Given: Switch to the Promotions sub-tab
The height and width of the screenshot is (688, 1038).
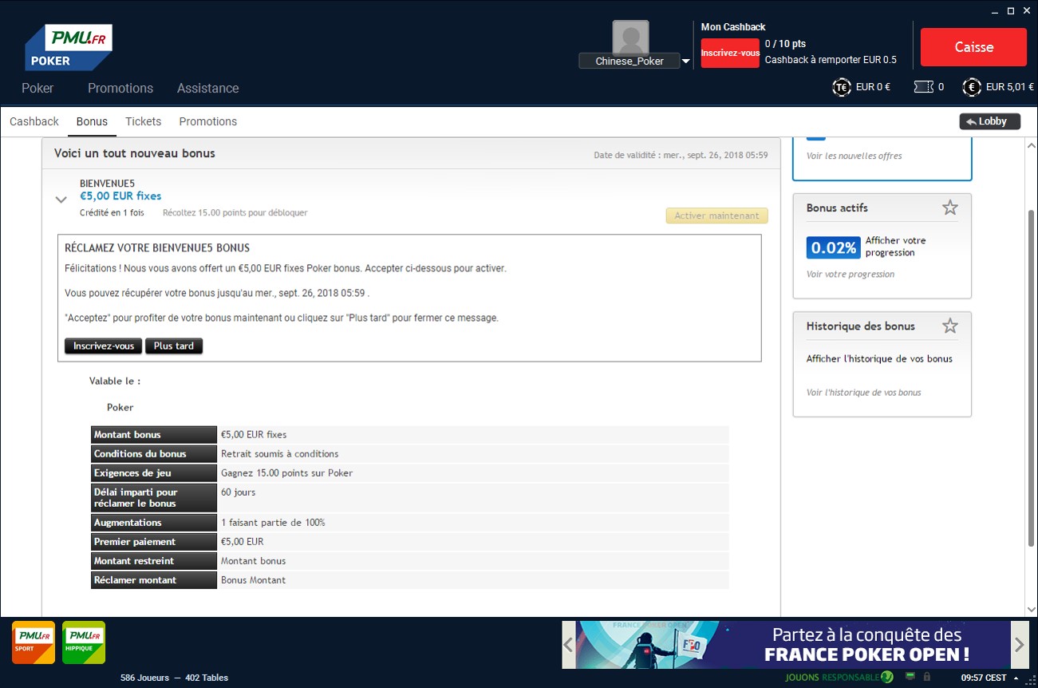Looking at the screenshot, I should (207, 121).
